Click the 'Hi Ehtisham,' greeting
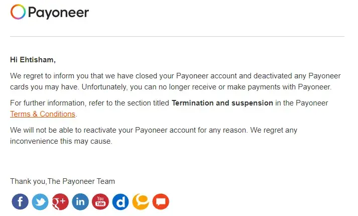 tap(33, 60)
